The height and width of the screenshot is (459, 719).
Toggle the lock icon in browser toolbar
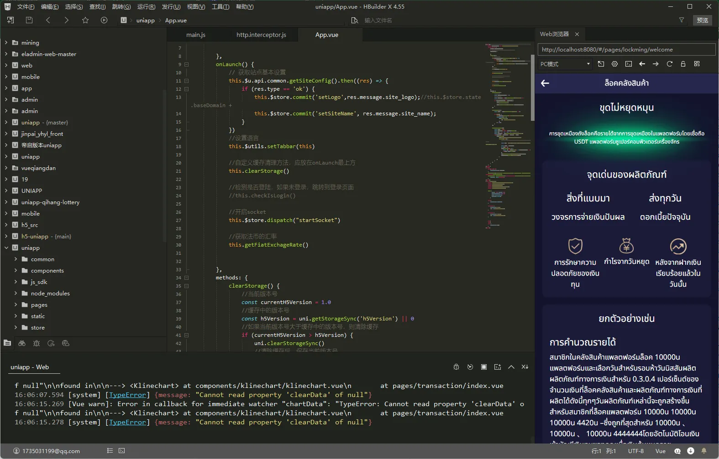683,64
